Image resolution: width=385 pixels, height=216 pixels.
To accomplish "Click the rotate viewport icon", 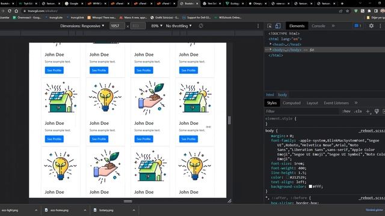I will point(201,26).
